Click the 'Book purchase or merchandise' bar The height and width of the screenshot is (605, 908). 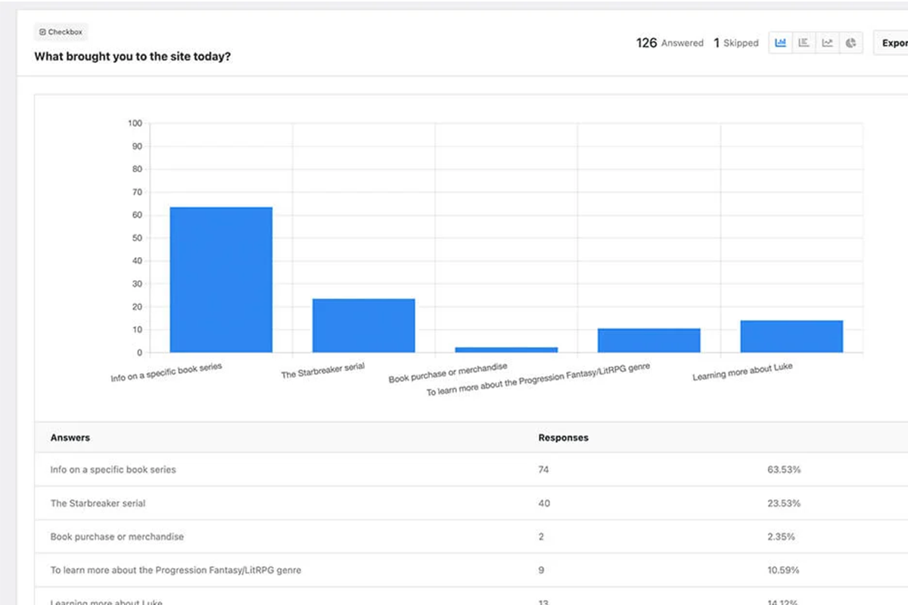coord(506,349)
